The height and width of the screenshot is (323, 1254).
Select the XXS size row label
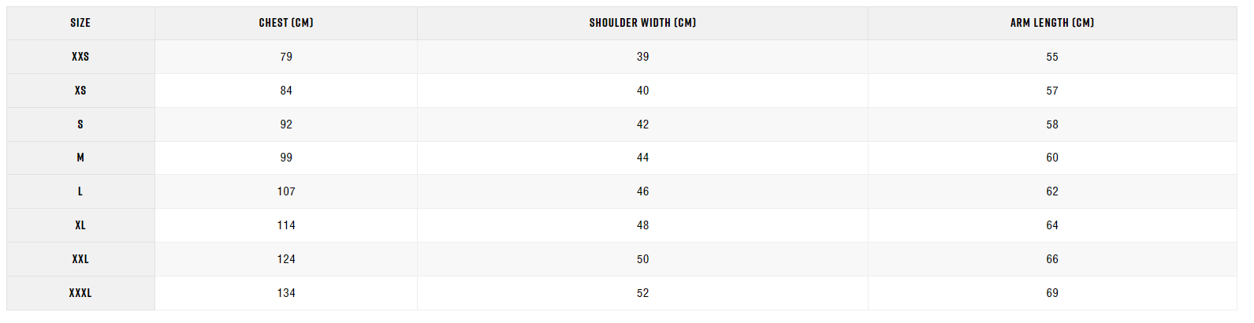coord(80,57)
